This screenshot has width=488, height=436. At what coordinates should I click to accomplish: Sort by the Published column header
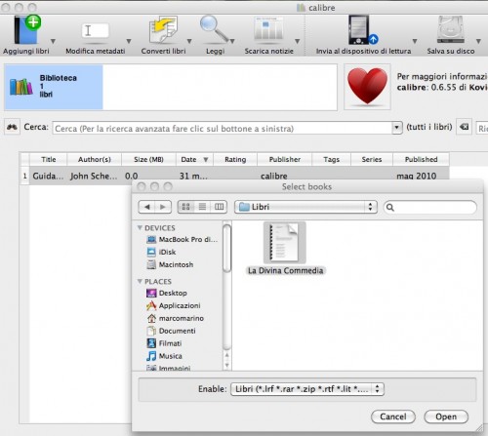(x=421, y=159)
